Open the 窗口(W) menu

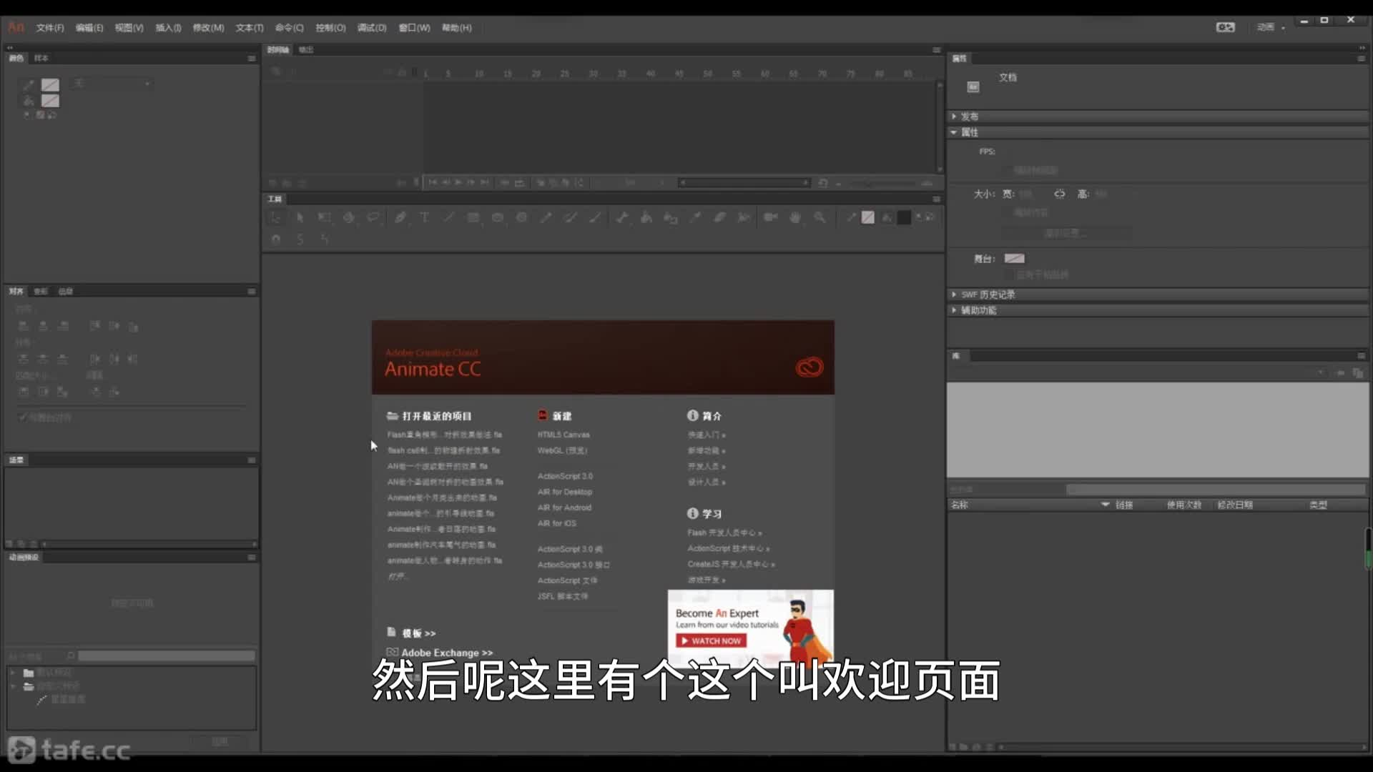click(414, 28)
